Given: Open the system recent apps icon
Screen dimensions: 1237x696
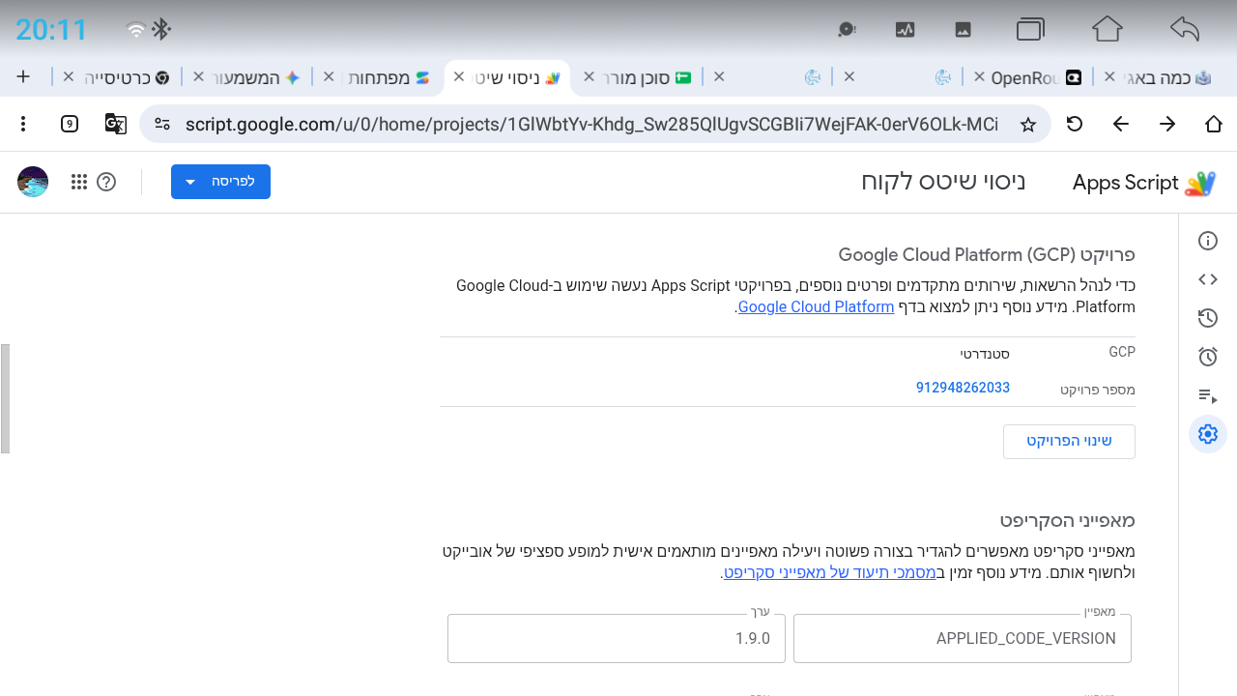Looking at the screenshot, I should pyautogui.click(x=1031, y=29).
